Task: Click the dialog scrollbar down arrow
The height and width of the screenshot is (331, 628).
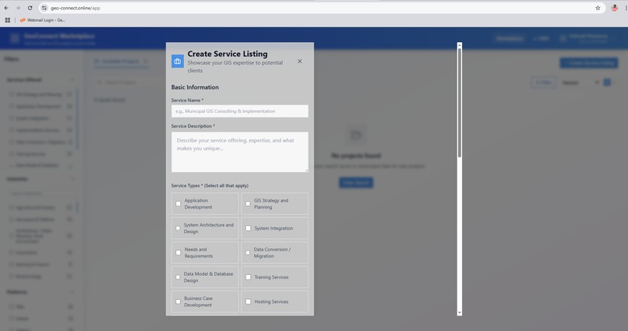Action: tap(460, 312)
